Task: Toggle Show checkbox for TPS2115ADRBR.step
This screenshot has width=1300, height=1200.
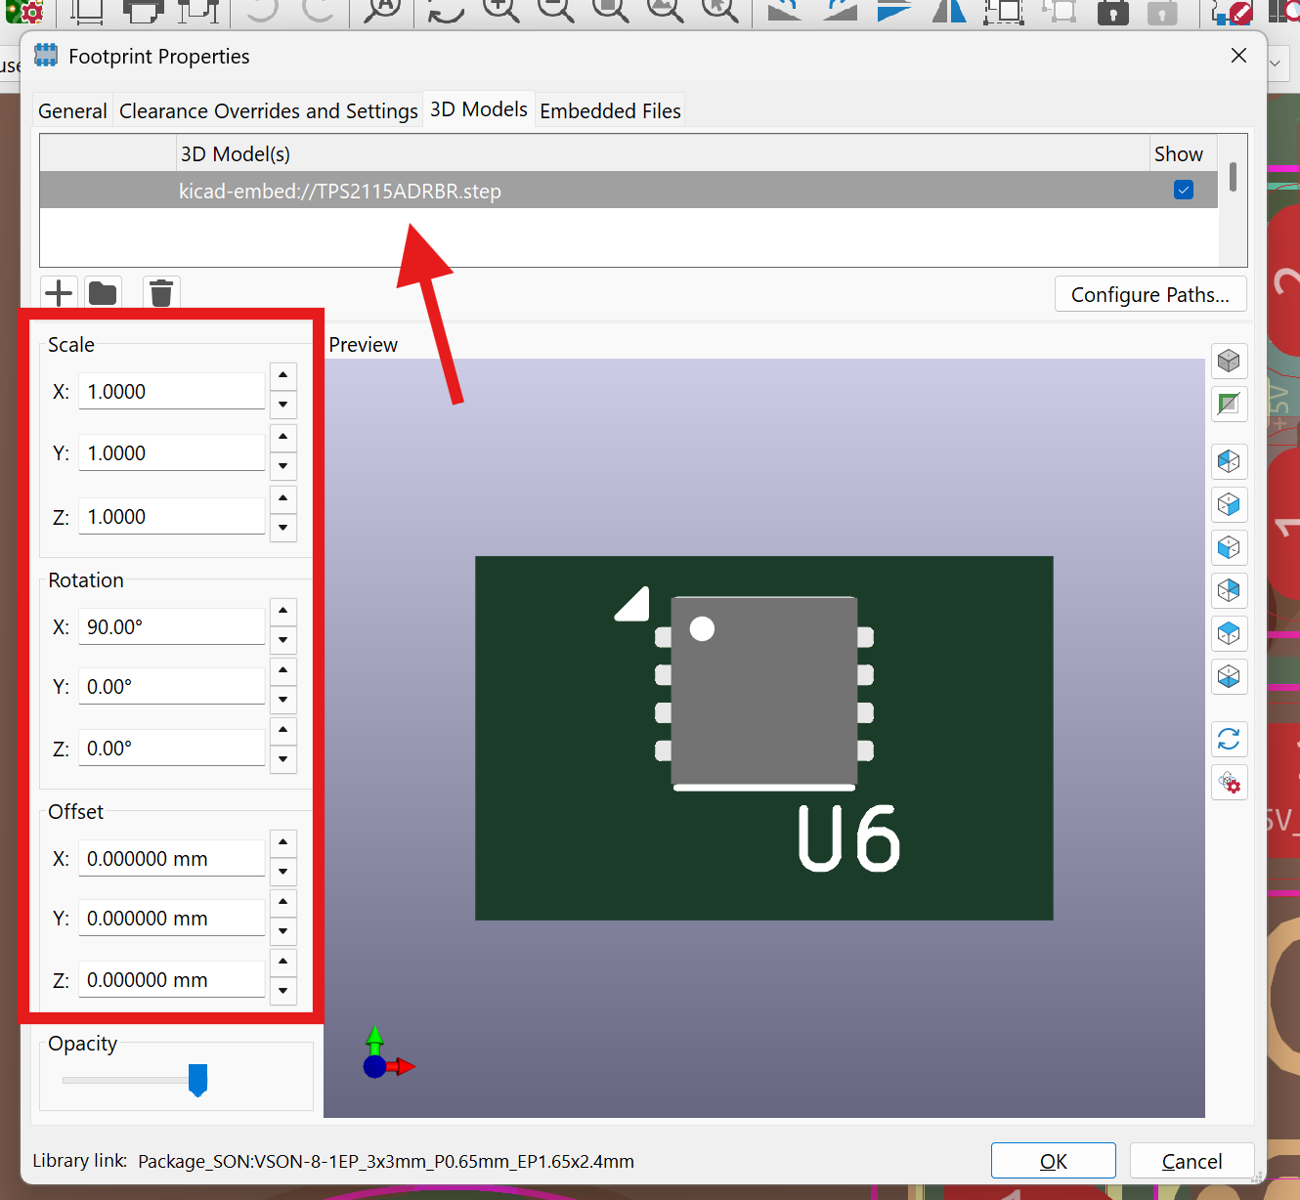Action: pos(1184,190)
